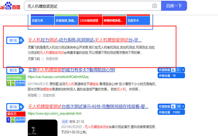Click 外链总量 16 badge
The width and height of the screenshot is (218, 136).
click(171, 76)
